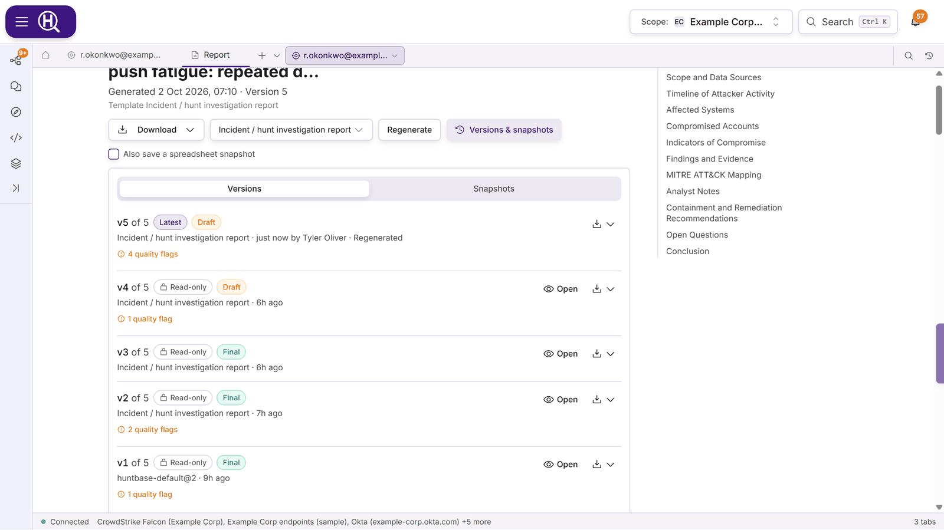The image size is (944, 530).
Task: Open the Scope Example Corp selector
Action: tap(711, 22)
